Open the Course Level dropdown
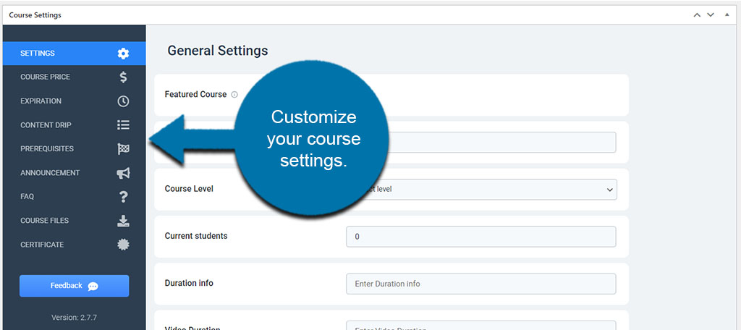This screenshot has height=330, width=741. click(x=481, y=189)
